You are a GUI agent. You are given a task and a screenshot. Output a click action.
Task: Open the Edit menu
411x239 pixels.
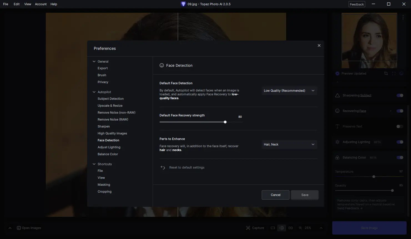[17, 4]
